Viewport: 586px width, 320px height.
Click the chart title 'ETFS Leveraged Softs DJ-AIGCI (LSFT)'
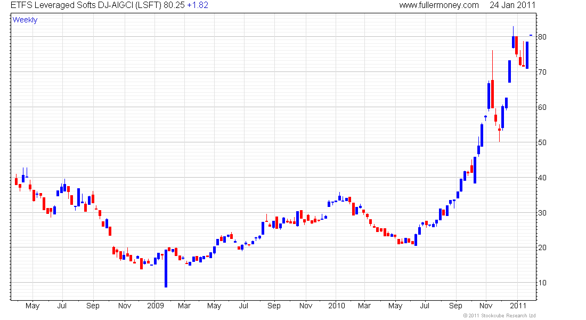[86, 5]
